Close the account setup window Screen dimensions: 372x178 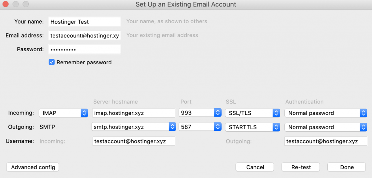5,4
